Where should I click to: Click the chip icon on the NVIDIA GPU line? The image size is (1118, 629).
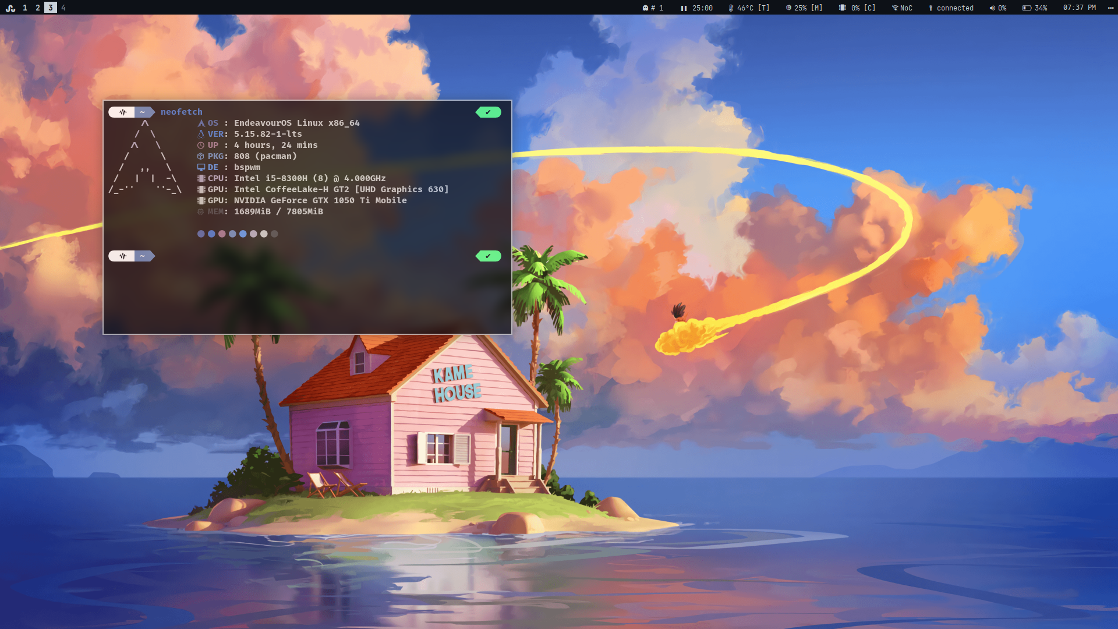tap(201, 201)
